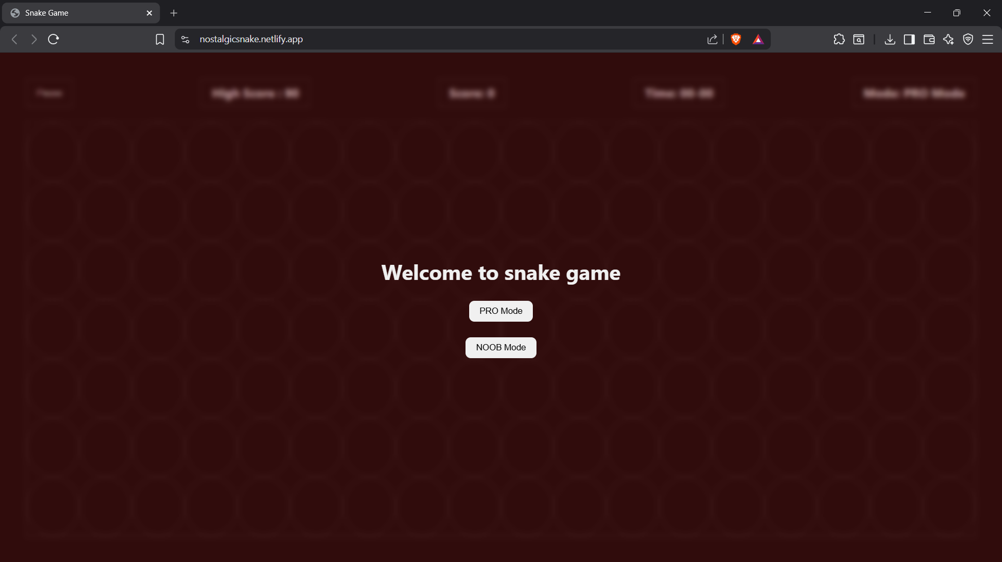The width and height of the screenshot is (1002, 562).
Task: Reload the Snake Game page
Action: click(x=53, y=39)
